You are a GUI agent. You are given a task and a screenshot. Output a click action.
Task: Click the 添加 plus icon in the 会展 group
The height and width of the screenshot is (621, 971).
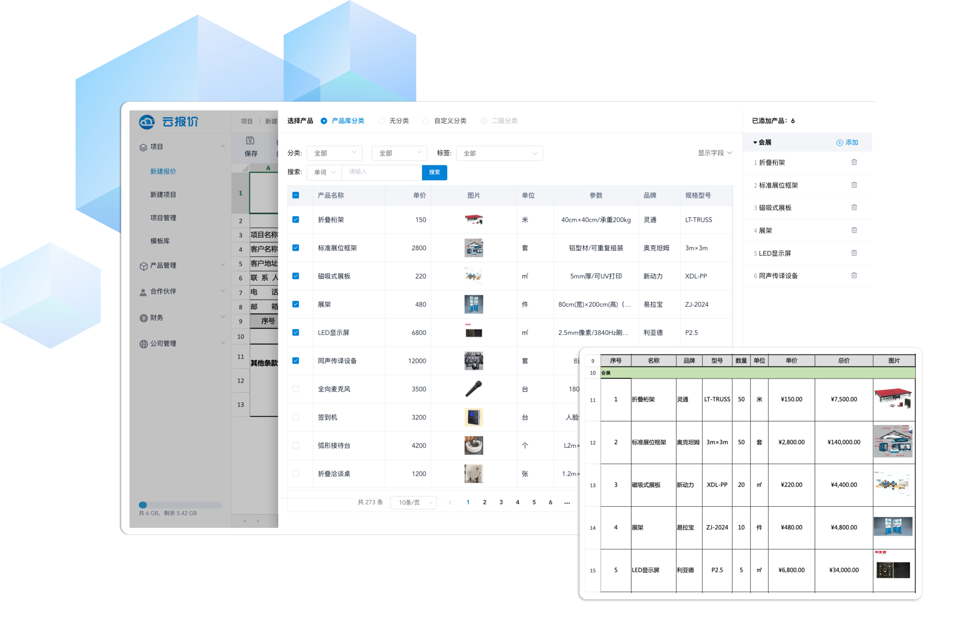click(839, 142)
